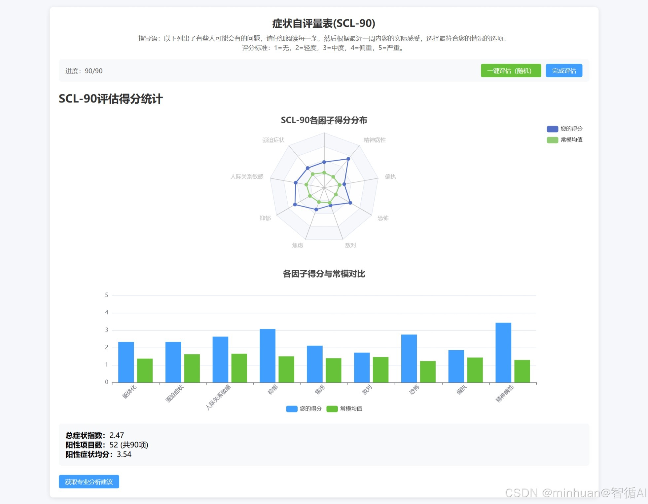Click the green random one-click assessment button
Screen dimensions: 648x504
pos(510,71)
